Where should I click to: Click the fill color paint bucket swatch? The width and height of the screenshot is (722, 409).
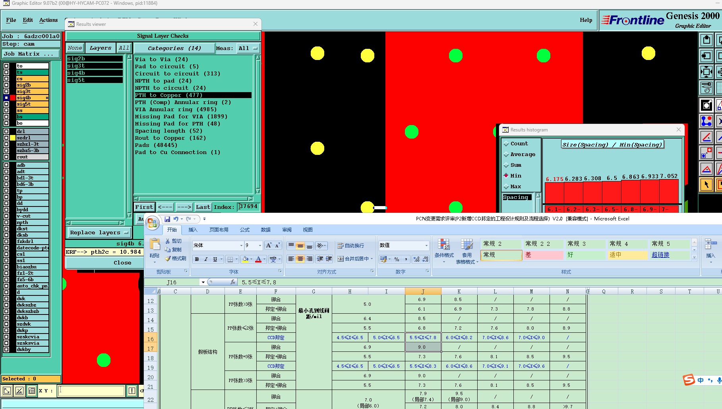246,259
